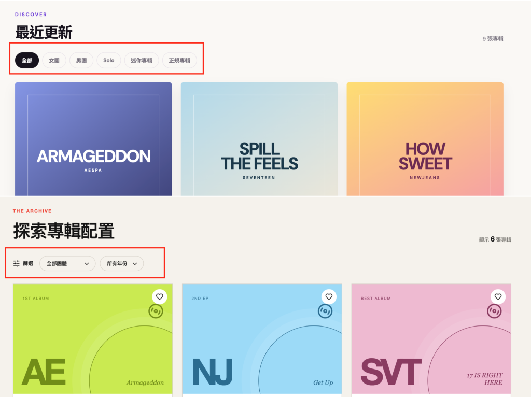Favorite the Get Up NJ album card
The height and width of the screenshot is (397, 531).
[329, 297]
